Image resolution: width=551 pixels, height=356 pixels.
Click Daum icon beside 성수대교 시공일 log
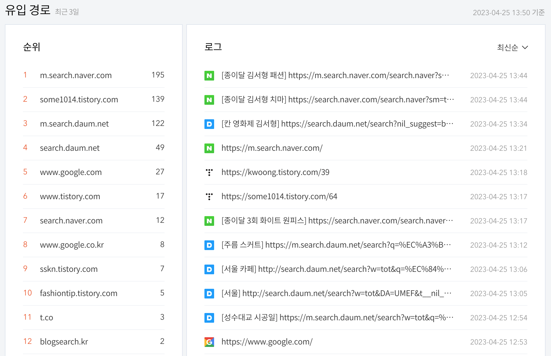209,318
